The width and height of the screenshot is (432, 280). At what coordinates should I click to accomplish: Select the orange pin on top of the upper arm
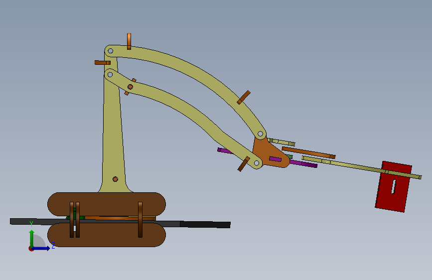tap(129, 41)
